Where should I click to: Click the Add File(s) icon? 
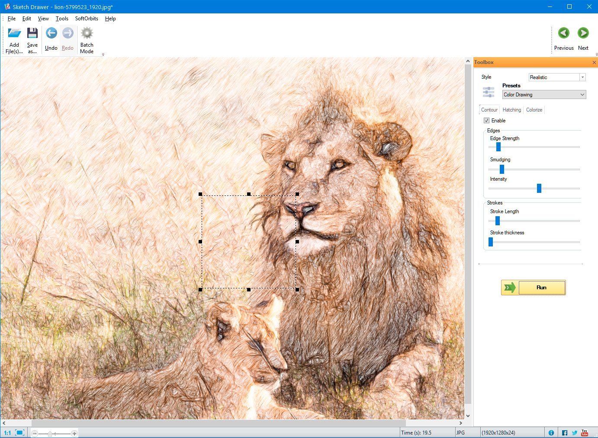coord(14,33)
